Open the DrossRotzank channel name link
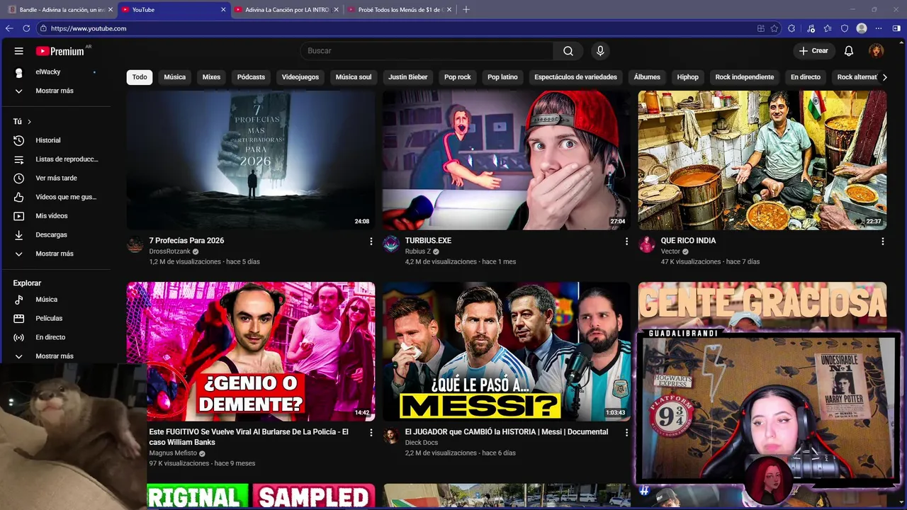 pos(169,251)
